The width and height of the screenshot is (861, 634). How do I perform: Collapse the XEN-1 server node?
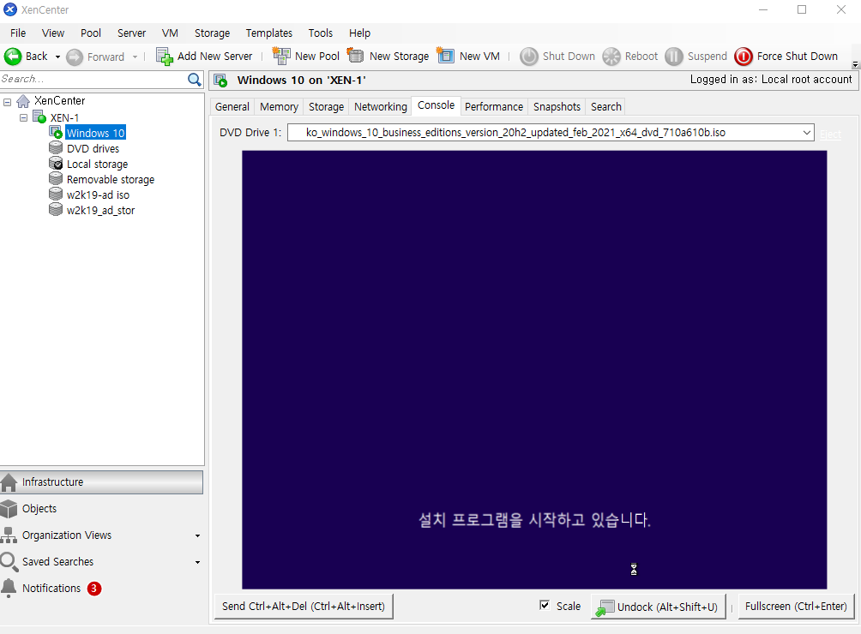[x=24, y=118]
